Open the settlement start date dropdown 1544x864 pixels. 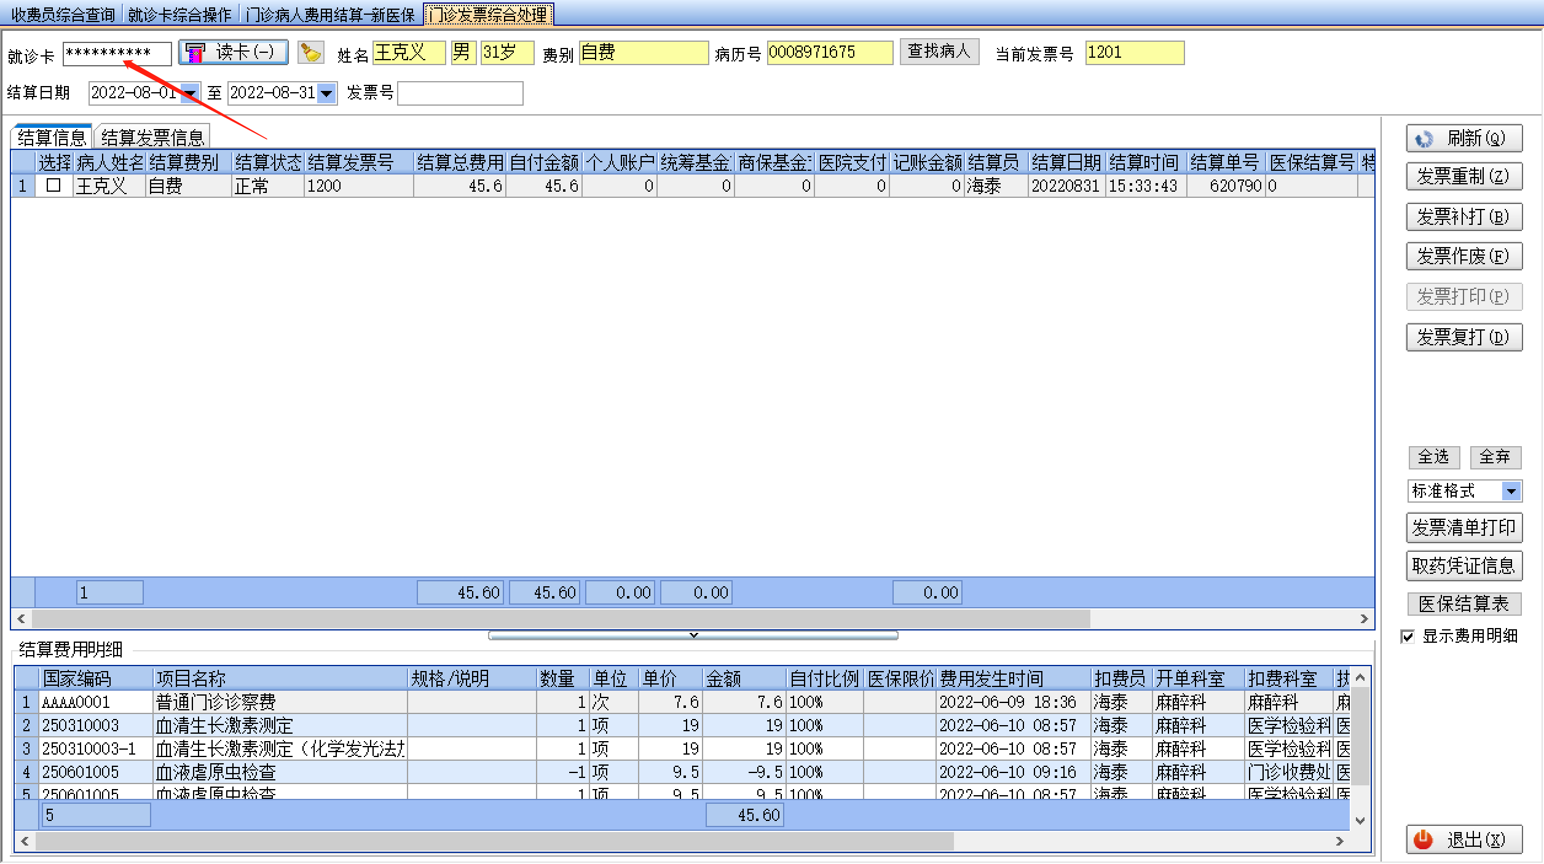(191, 93)
